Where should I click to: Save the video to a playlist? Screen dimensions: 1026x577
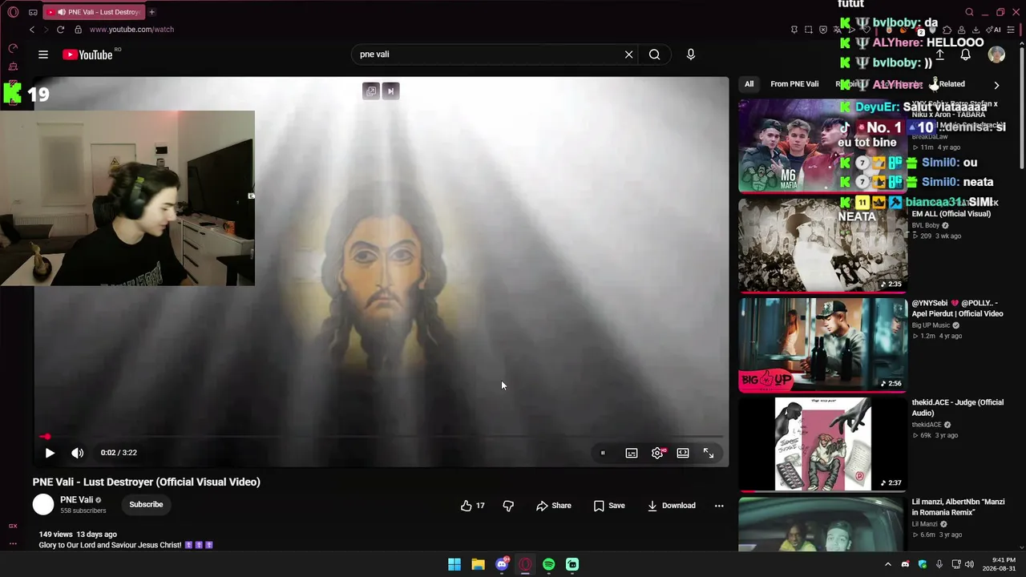pyautogui.click(x=609, y=506)
